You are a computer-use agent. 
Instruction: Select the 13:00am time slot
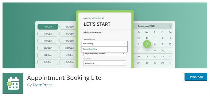(48, 55)
